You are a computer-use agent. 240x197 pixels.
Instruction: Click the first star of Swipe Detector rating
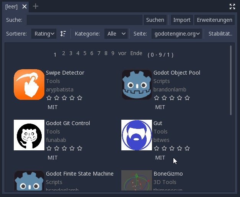coord(49,98)
